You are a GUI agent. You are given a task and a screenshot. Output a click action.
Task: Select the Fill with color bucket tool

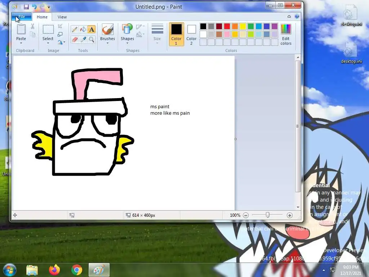pos(83,30)
